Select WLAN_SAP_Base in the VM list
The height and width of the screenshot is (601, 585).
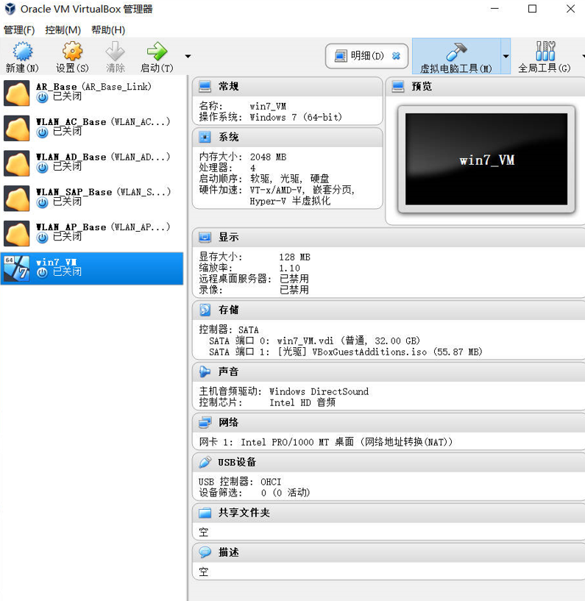coord(91,197)
